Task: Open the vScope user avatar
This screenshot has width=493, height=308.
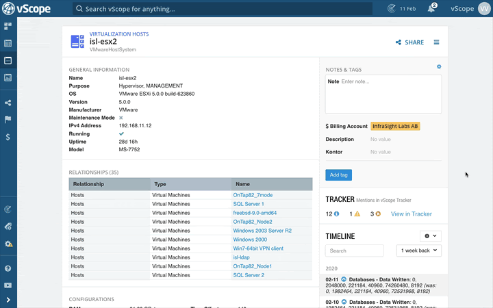Action: (484, 8)
